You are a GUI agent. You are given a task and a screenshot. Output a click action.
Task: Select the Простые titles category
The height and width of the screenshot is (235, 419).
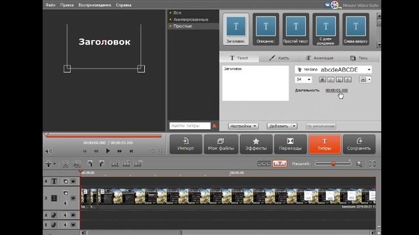183,26
